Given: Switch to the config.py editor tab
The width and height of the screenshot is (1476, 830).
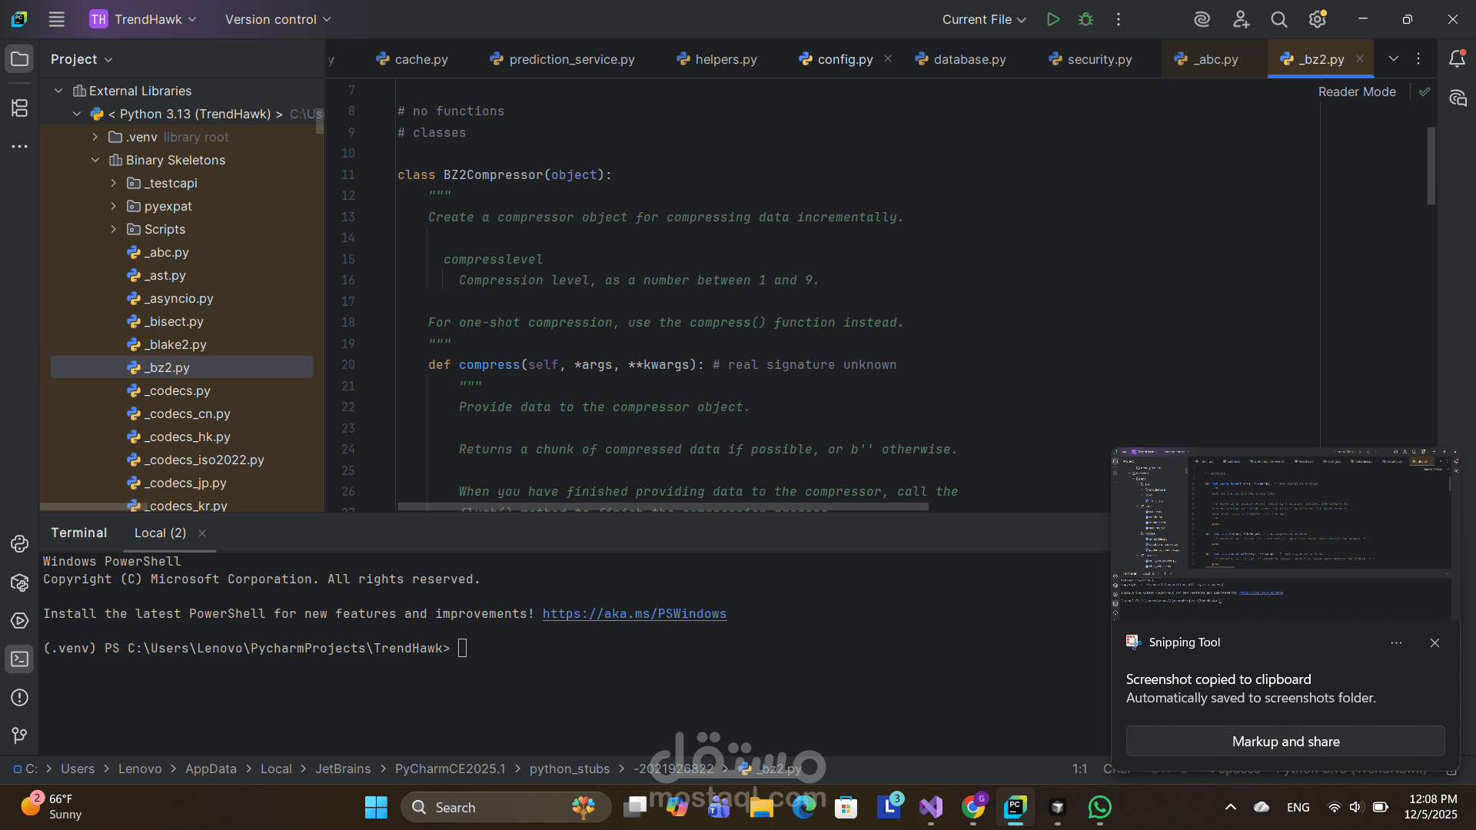Looking at the screenshot, I should pyautogui.click(x=844, y=59).
